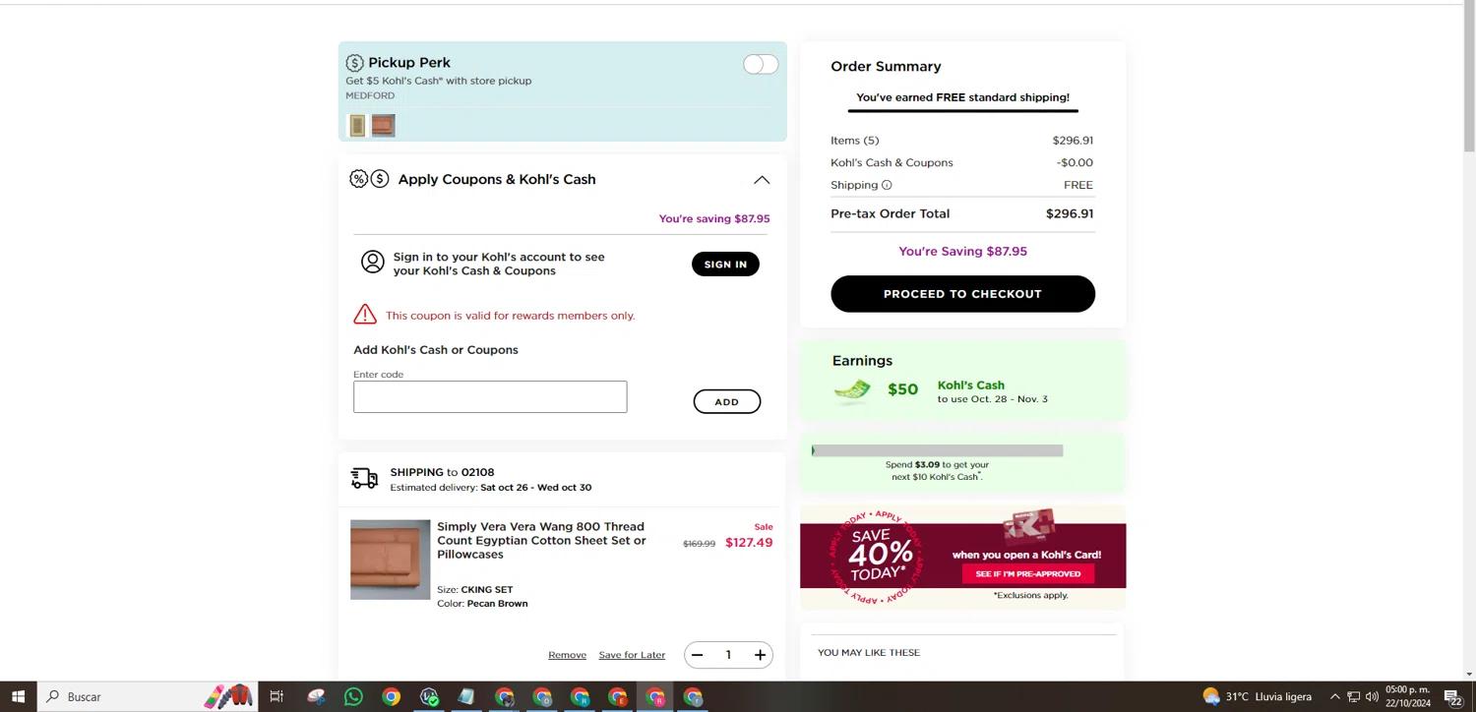Click the taskbar Buscar search box
Image resolution: width=1476 pixels, height=712 pixels.
click(x=148, y=696)
